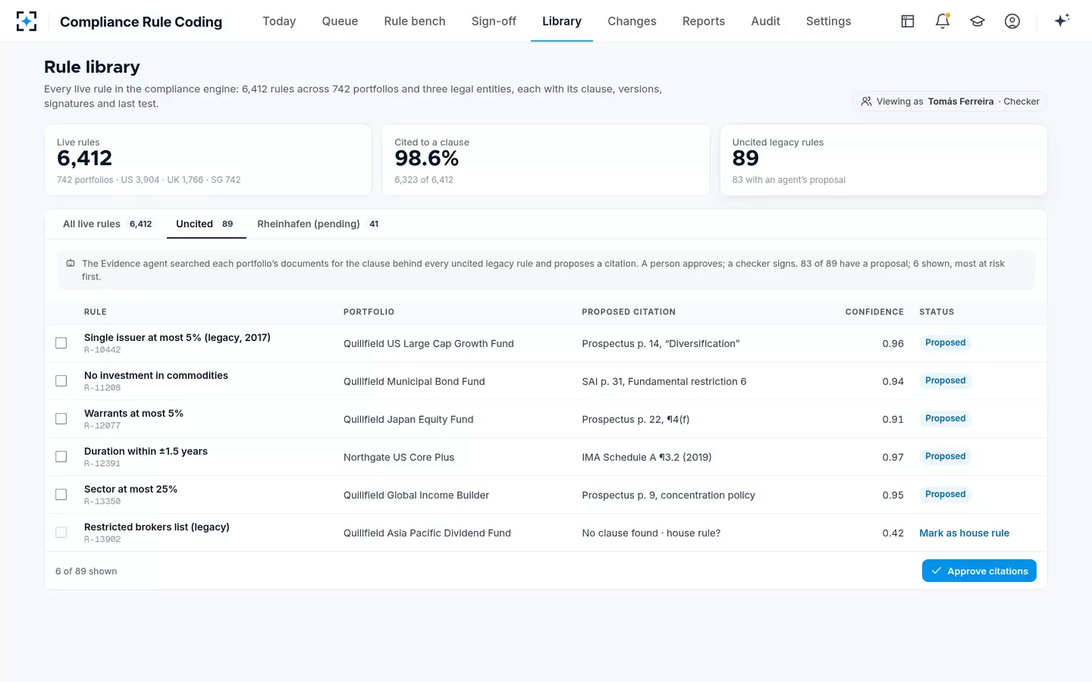
Task: Click the Proposed status for R-10442
Action: pyautogui.click(x=945, y=343)
